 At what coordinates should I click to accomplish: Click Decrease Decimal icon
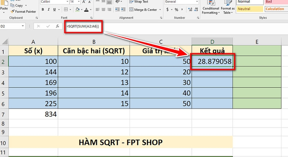[196, 10]
